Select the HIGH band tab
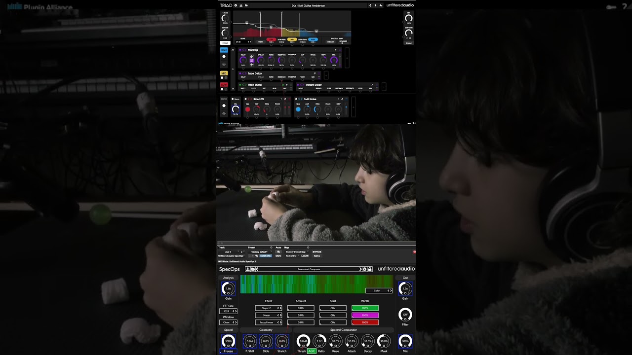Image resolution: width=632 pixels, height=355 pixels. [x=224, y=50]
